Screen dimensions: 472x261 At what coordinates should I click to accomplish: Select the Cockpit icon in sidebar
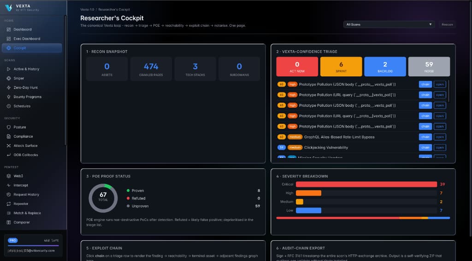point(8,48)
